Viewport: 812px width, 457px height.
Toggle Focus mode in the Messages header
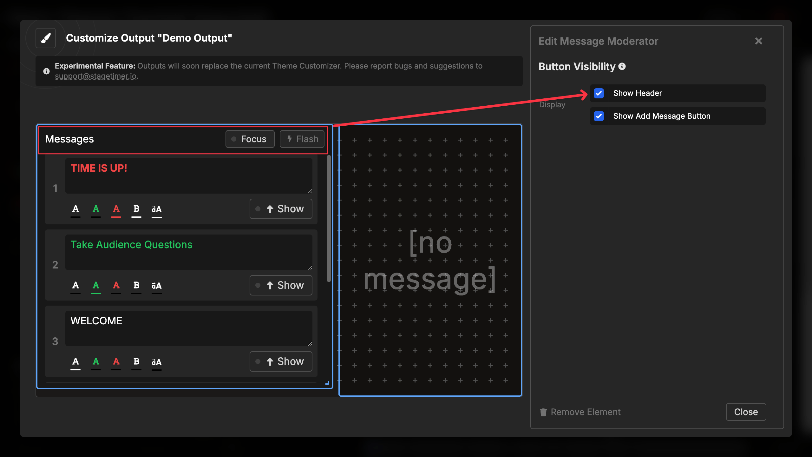click(250, 139)
